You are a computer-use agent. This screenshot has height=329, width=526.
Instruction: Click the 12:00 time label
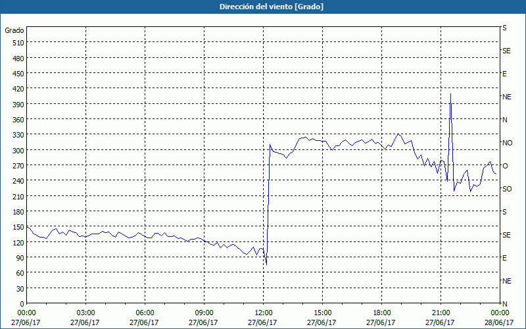pyautogui.click(x=264, y=313)
